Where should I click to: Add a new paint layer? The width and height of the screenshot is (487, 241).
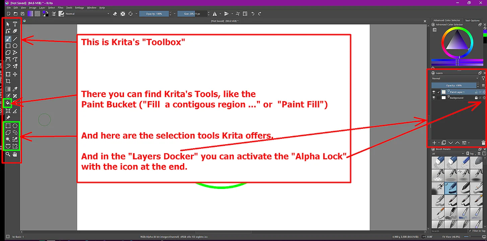pyautogui.click(x=434, y=143)
